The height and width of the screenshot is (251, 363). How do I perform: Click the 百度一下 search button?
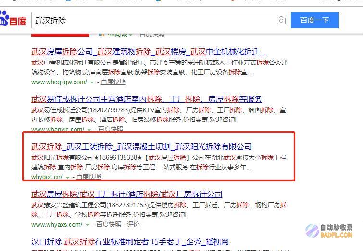pos(314,20)
